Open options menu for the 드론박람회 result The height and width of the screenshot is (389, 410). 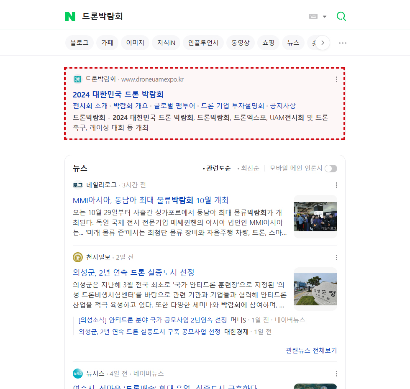tap(336, 79)
